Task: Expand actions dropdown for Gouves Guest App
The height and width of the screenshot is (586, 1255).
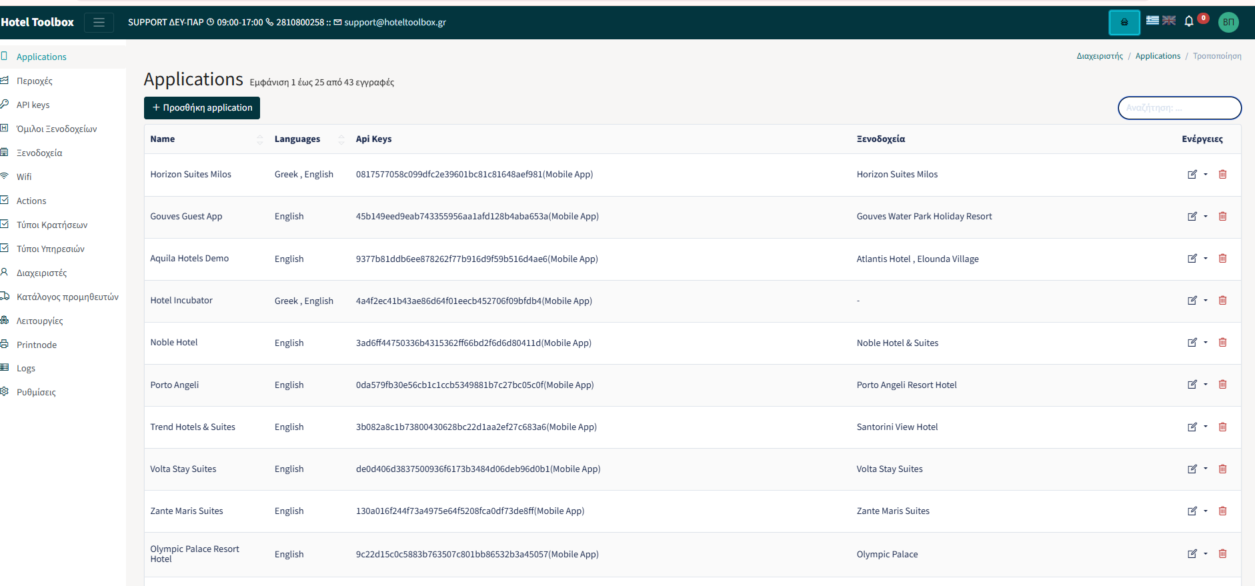Action: point(1206,216)
